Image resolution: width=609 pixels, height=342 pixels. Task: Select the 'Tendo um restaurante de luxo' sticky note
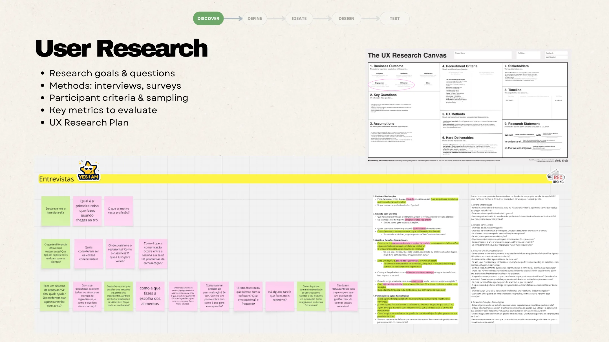[x=343, y=296]
